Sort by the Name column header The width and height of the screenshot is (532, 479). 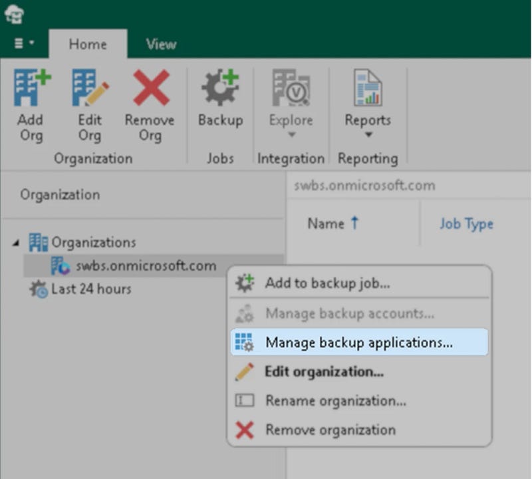[326, 224]
